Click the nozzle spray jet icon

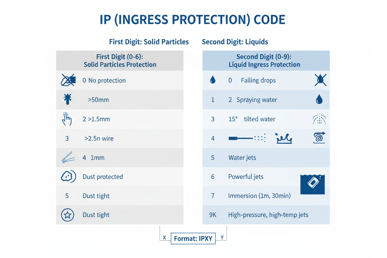[247, 138]
